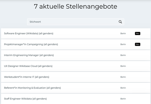Click Berlin location in Interim Engineering Manager row
The width and height of the screenshot is (151, 104).
[x=123, y=55]
